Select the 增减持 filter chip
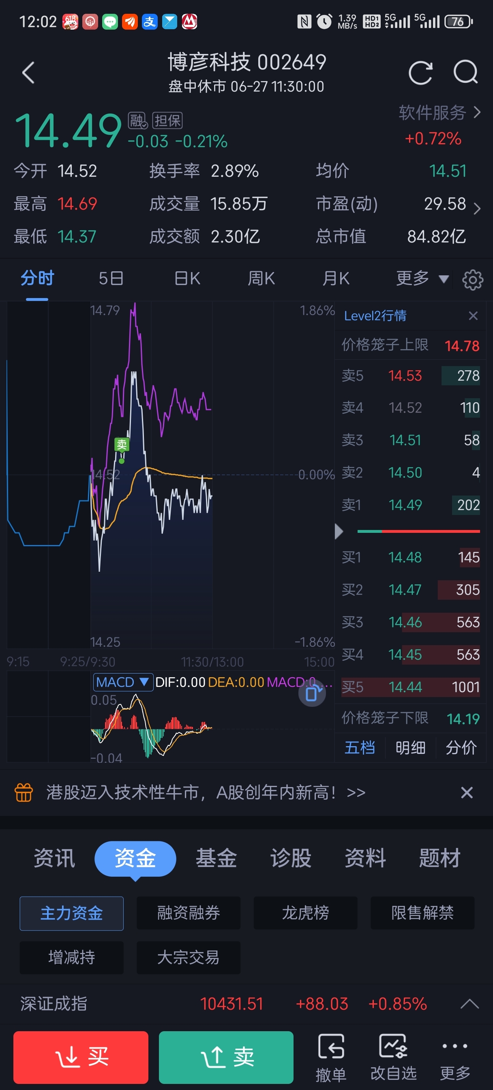This screenshot has height=1090, width=493. (x=71, y=957)
